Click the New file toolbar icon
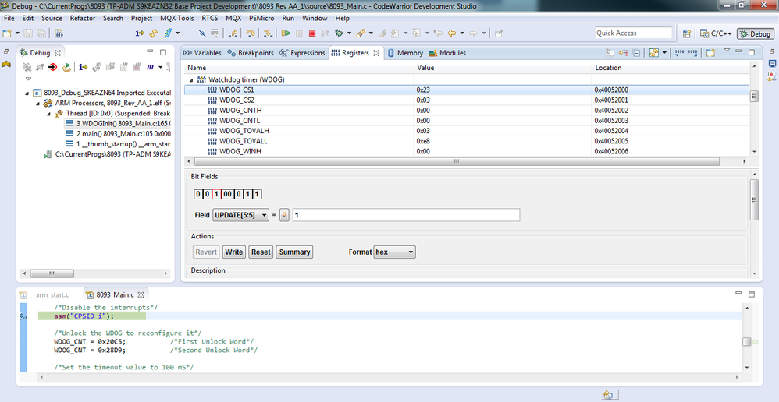 pos(7,33)
